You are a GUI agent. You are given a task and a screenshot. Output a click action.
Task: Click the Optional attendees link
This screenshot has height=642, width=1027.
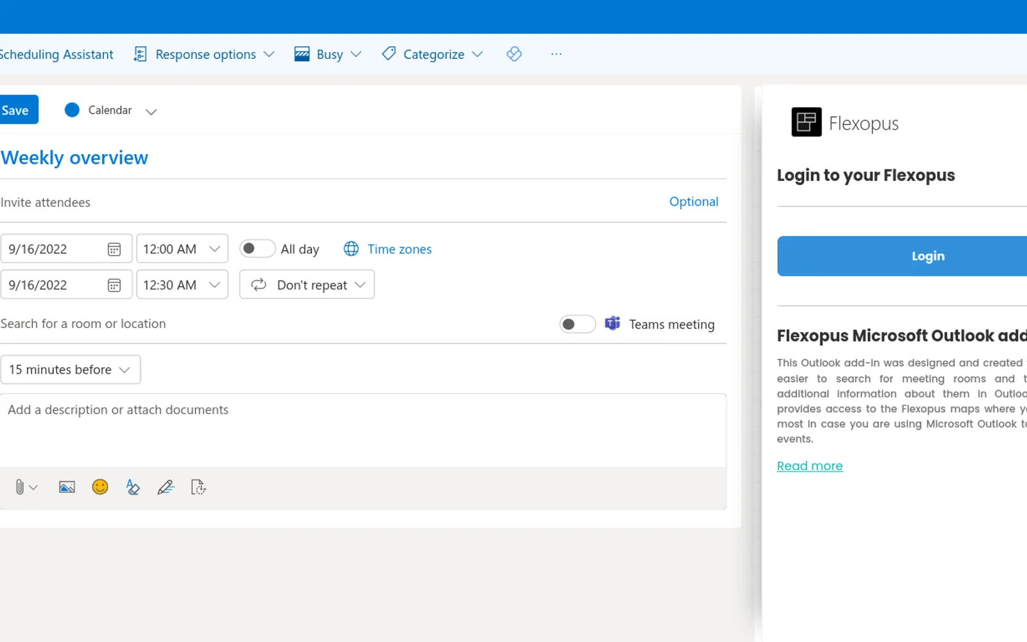coord(693,202)
